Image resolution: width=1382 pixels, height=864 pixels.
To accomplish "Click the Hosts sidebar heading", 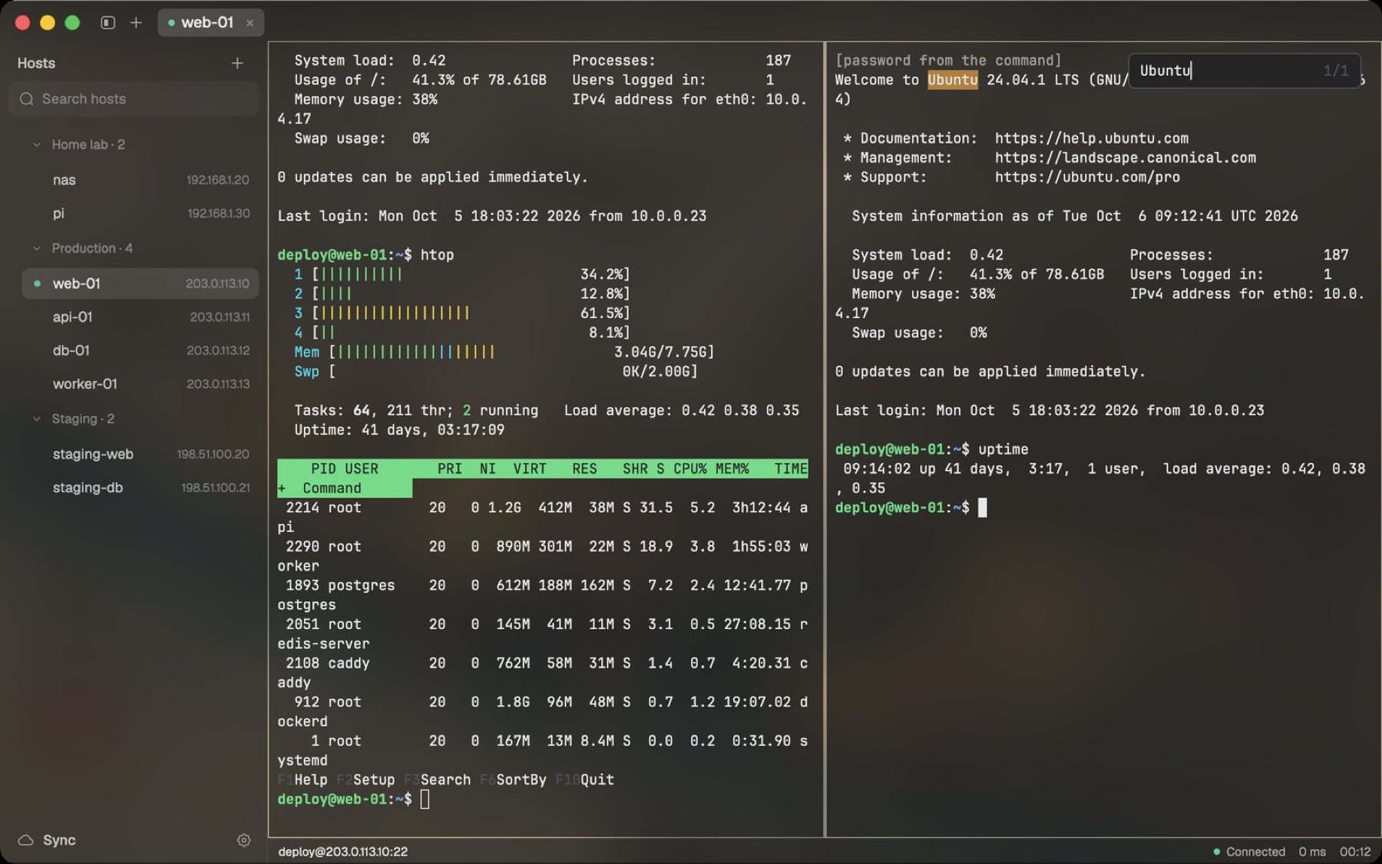I will tap(36, 63).
